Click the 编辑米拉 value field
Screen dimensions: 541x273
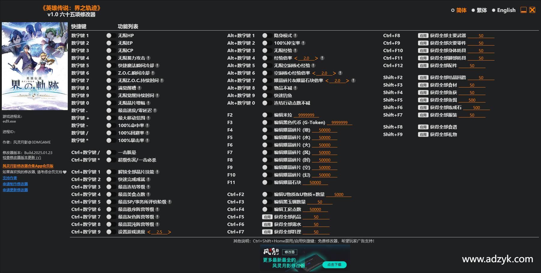[x=306, y=115]
